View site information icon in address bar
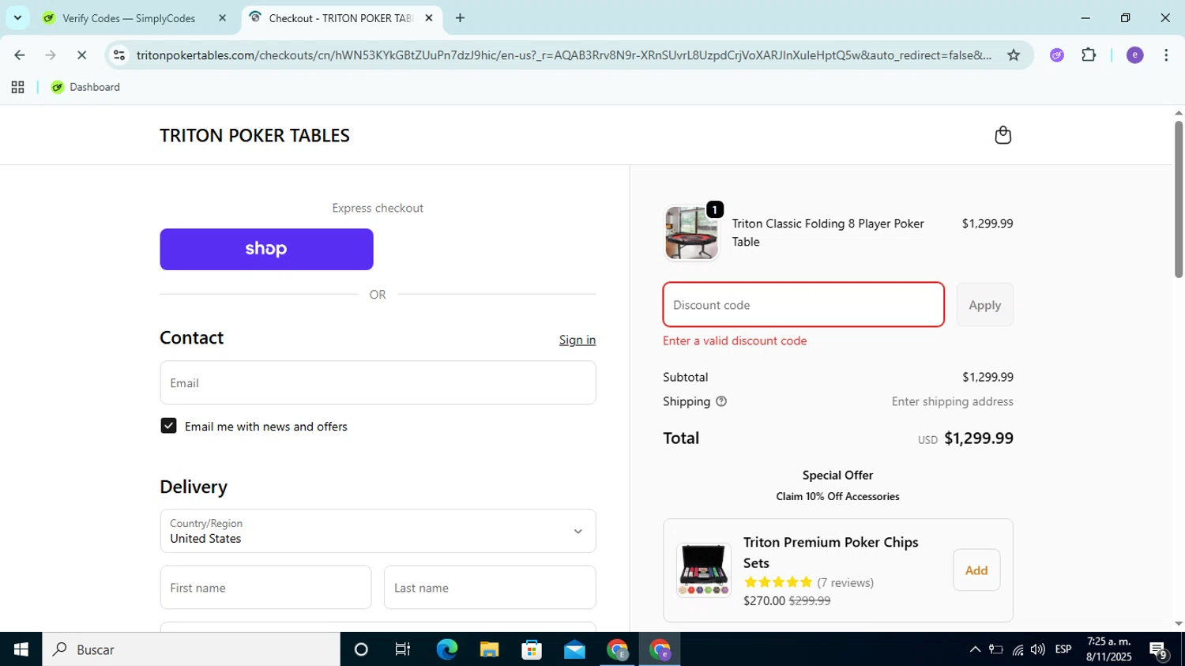Screen dimensions: 1185x666 coord(119,55)
